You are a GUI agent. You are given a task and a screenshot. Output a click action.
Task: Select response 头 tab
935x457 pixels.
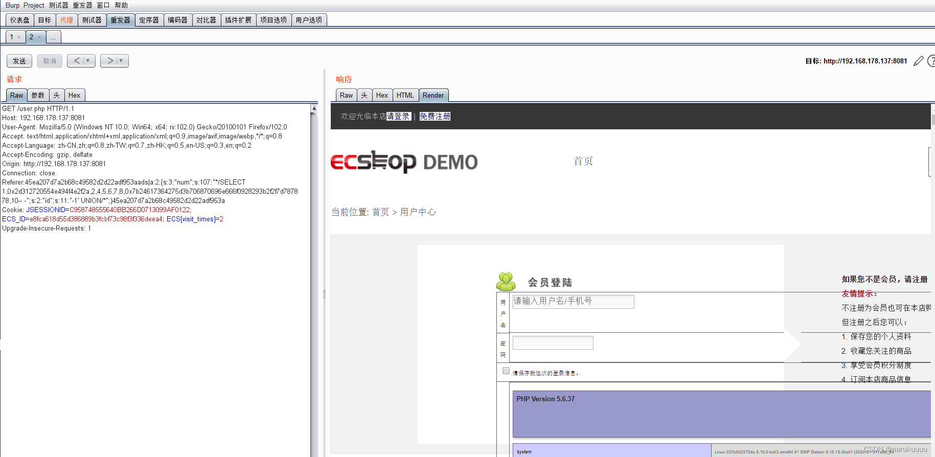[x=364, y=95]
